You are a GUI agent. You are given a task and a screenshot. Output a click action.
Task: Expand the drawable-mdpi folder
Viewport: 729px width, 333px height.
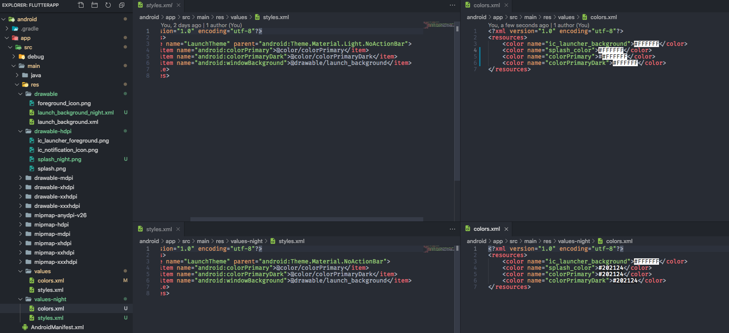coord(20,178)
